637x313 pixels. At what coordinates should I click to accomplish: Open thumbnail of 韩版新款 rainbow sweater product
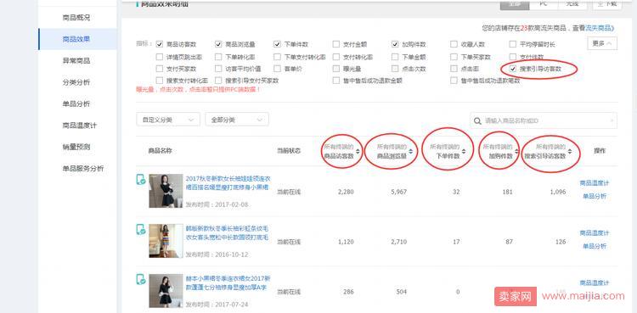point(166,241)
